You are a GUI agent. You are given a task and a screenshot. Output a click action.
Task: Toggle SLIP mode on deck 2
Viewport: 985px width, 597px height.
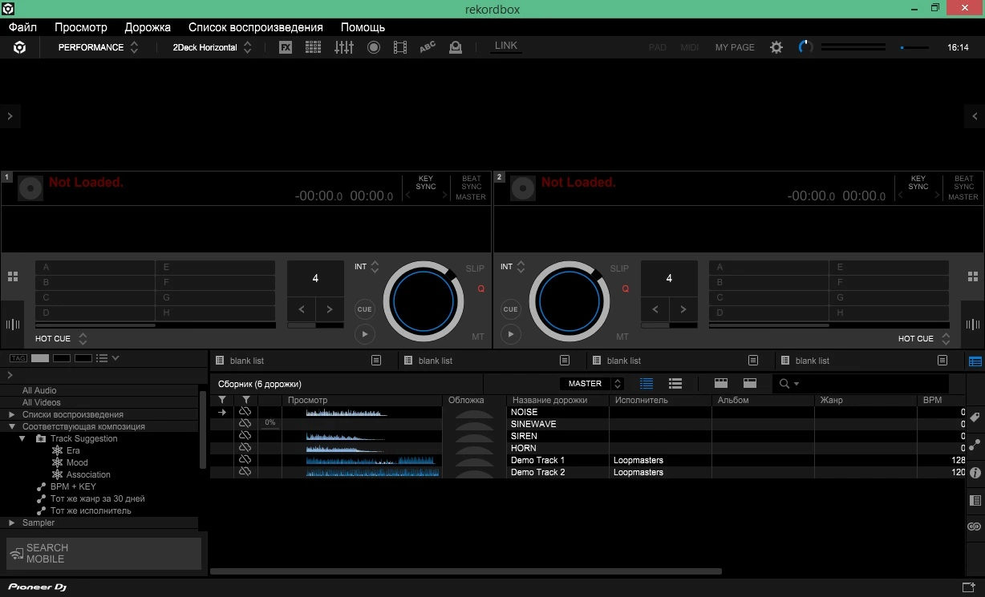[x=619, y=269]
